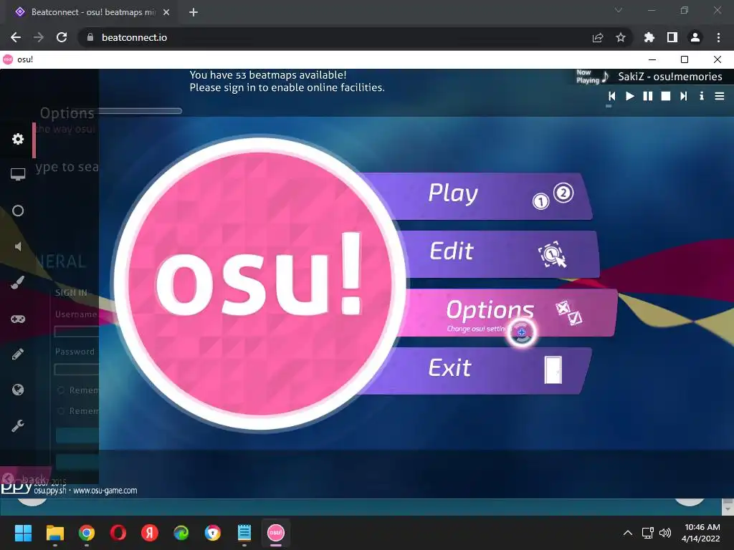
Task: Play the current track
Action: click(x=629, y=96)
